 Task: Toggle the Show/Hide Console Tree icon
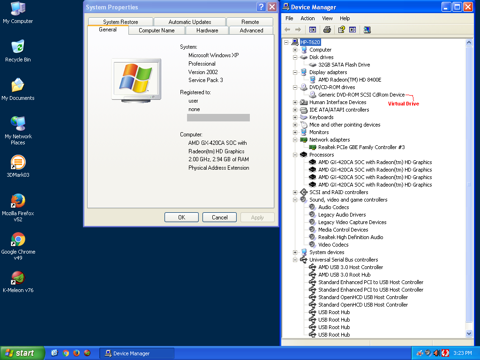coord(312,30)
